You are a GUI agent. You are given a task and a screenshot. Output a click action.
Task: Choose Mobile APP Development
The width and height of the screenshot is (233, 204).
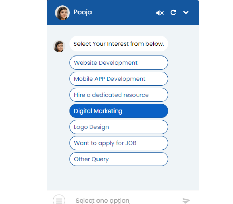point(119,79)
